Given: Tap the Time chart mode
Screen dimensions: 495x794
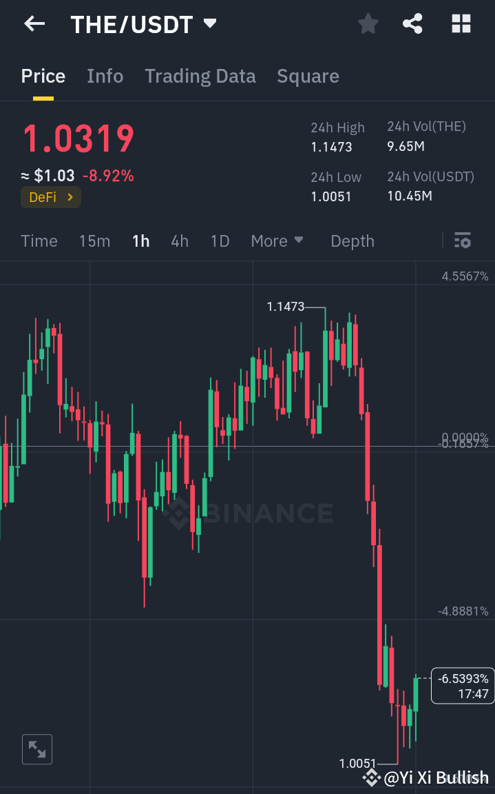Looking at the screenshot, I should 39,241.
